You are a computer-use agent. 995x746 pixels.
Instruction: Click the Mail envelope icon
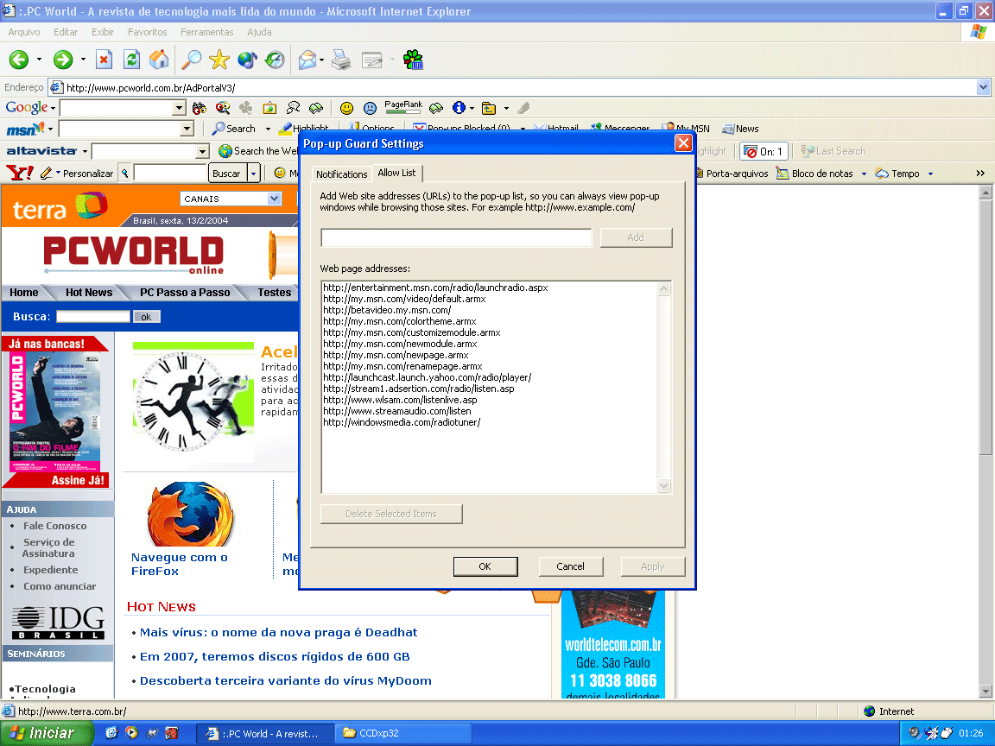click(x=307, y=60)
